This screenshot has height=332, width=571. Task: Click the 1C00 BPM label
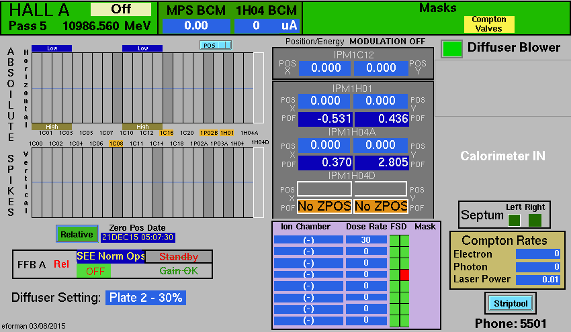(x=36, y=144)
